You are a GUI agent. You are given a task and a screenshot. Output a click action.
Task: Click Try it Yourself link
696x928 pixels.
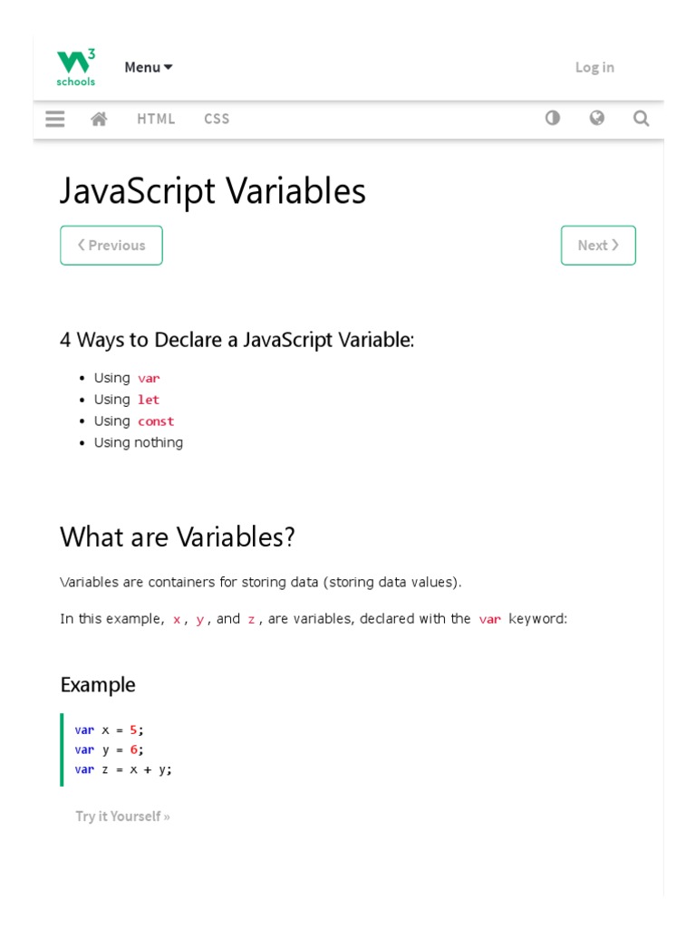pyautogui.click(x=122, y=817)
